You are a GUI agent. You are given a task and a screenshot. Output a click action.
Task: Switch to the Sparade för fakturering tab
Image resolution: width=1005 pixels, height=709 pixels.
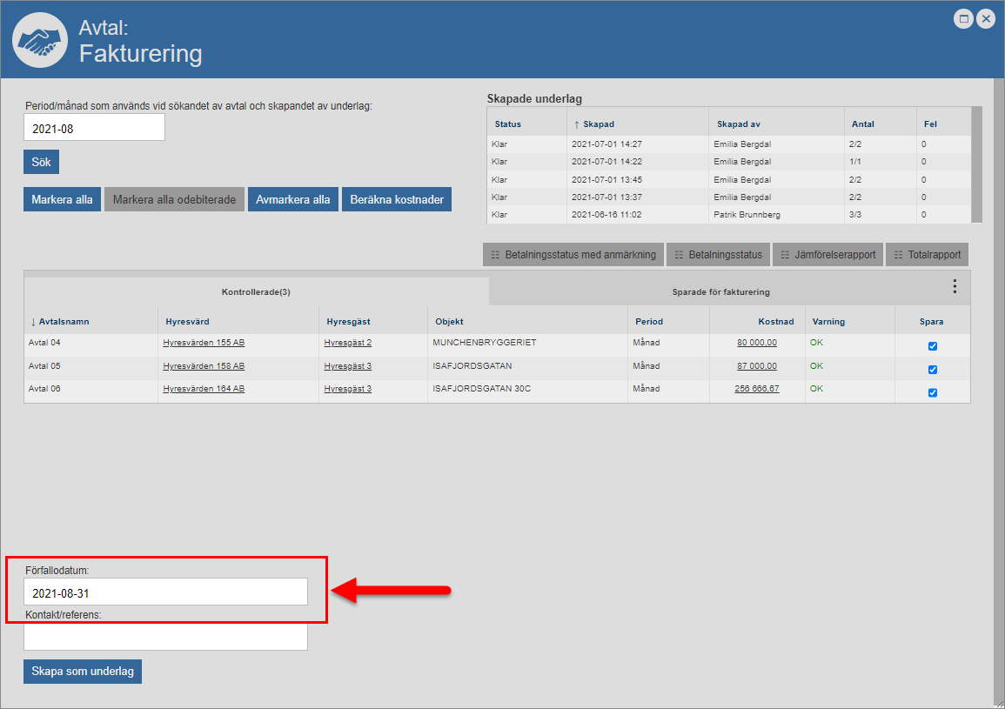[x=720, y=292]
